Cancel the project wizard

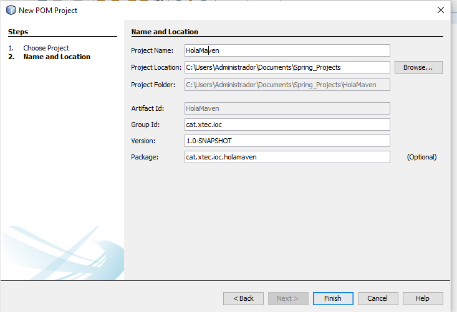[378, 298]
